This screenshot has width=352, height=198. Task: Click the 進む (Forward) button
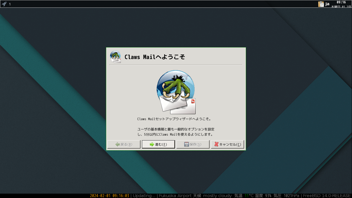[158, 144]
